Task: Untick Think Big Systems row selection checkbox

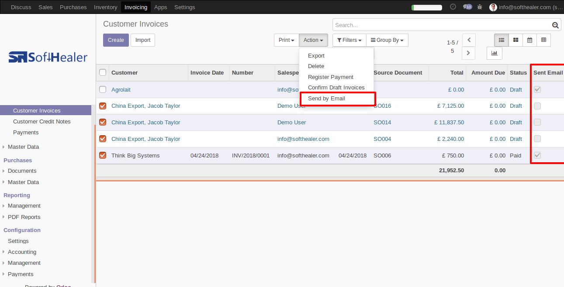Action: 103,155
